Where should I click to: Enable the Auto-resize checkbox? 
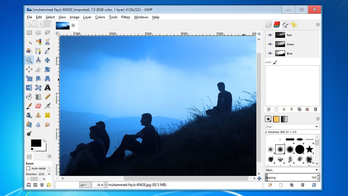[x=28, y=168]
